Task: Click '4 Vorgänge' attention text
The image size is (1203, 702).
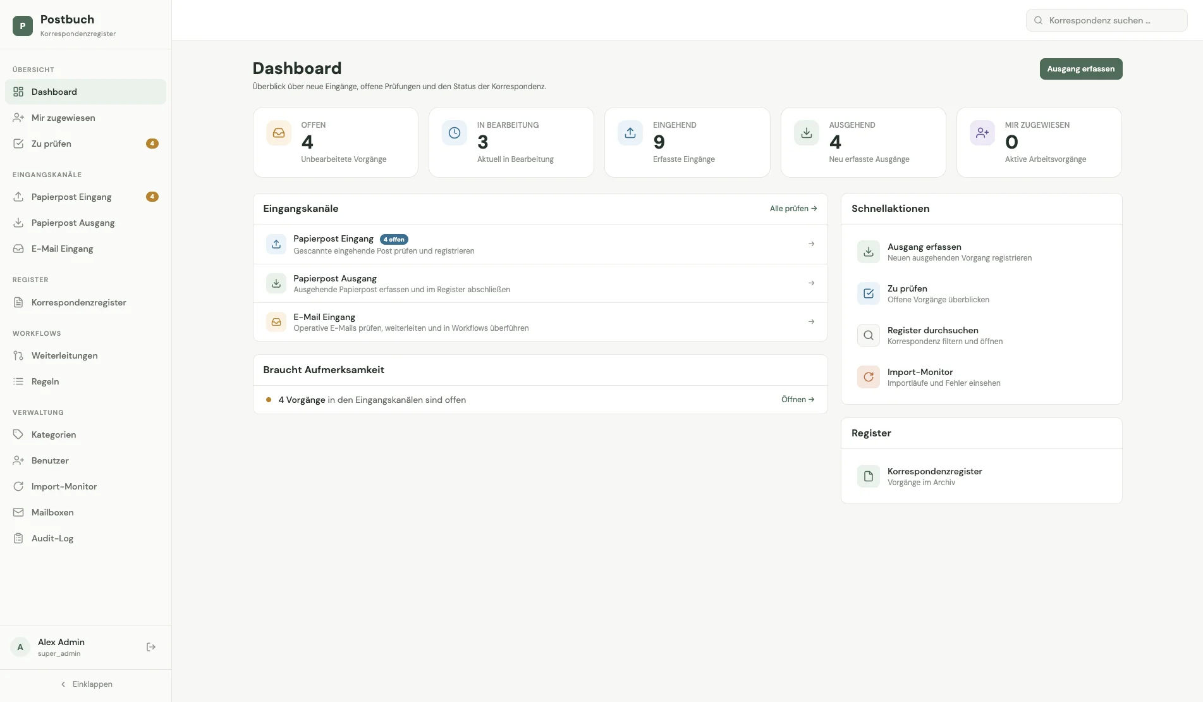Action: 302,400
